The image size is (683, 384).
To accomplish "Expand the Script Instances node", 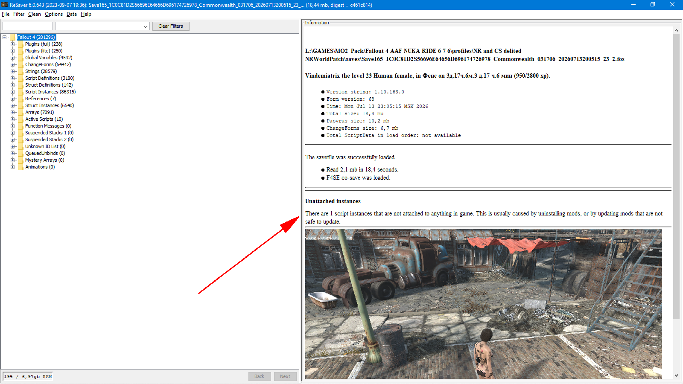I will click(13, 92).
